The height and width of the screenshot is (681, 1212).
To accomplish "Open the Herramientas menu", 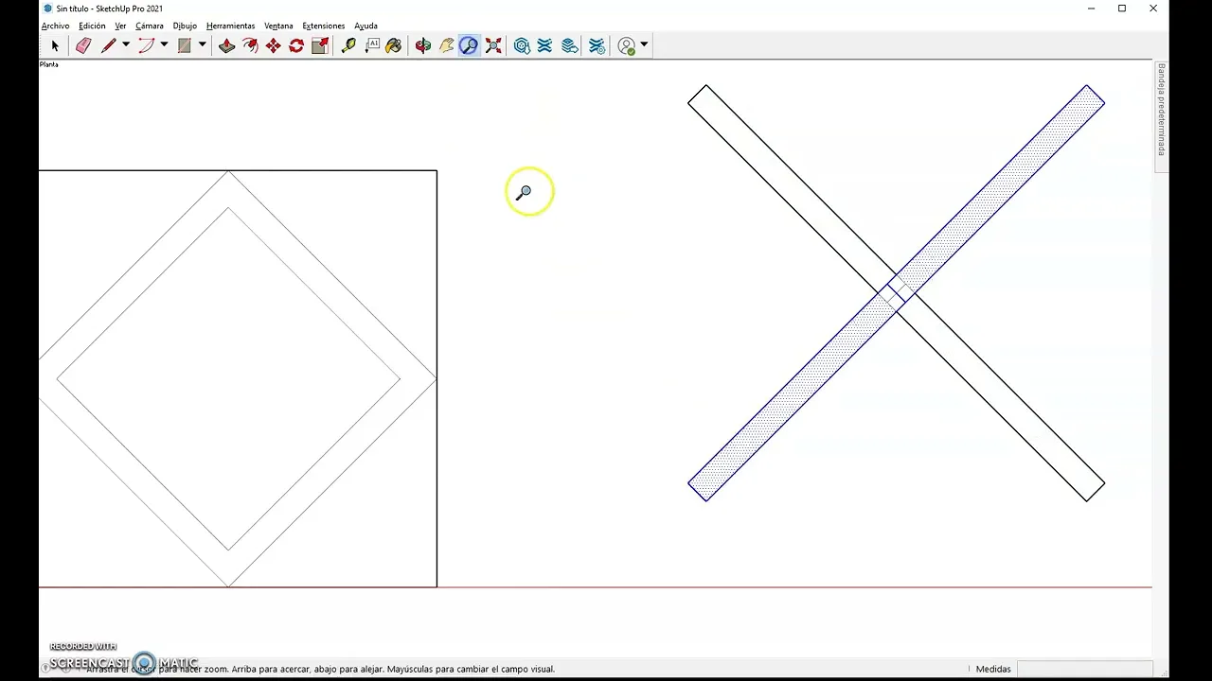I will [x=230, y=26].
